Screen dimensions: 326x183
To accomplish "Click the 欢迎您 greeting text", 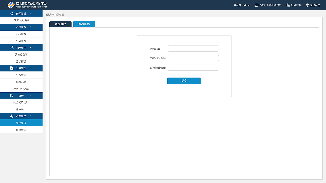I will point(237,5).
